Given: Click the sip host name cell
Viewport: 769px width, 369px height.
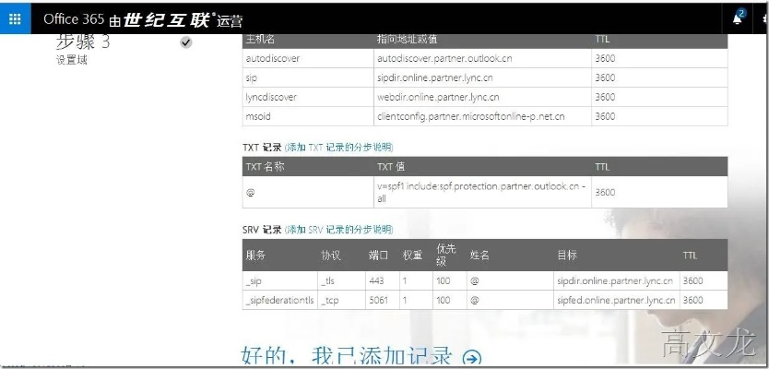Looking at the screenshot, I should [308, 77].
